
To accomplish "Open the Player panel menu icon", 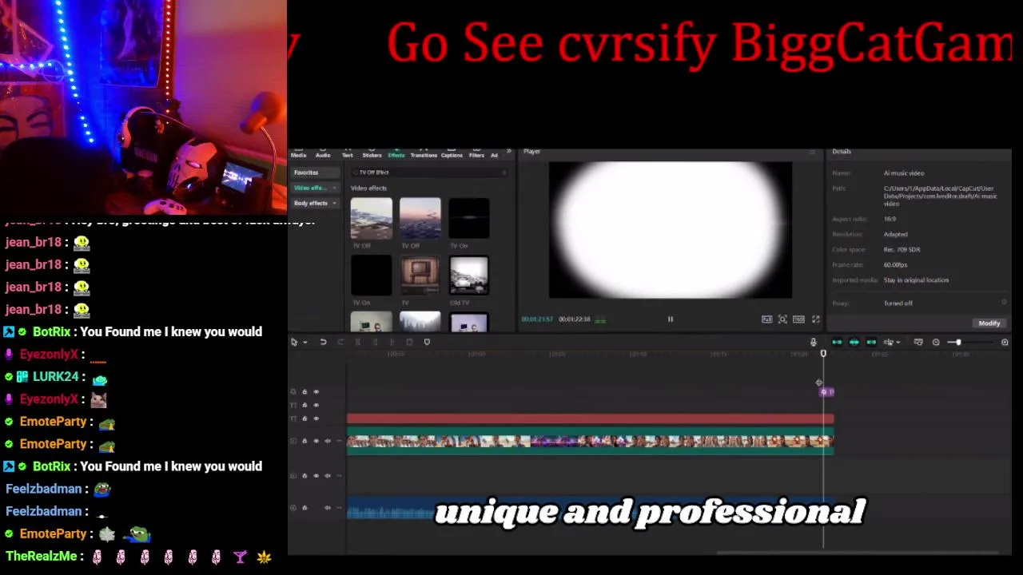I will tap(813, 152).
